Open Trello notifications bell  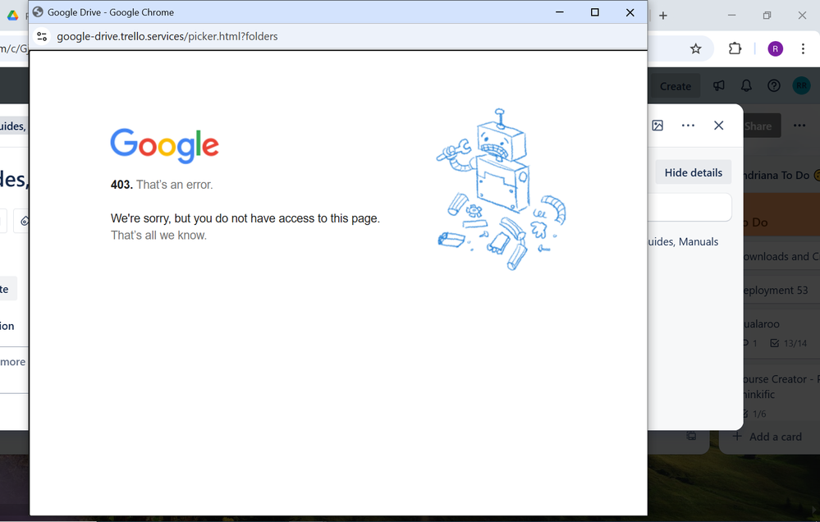coord(746,86)
